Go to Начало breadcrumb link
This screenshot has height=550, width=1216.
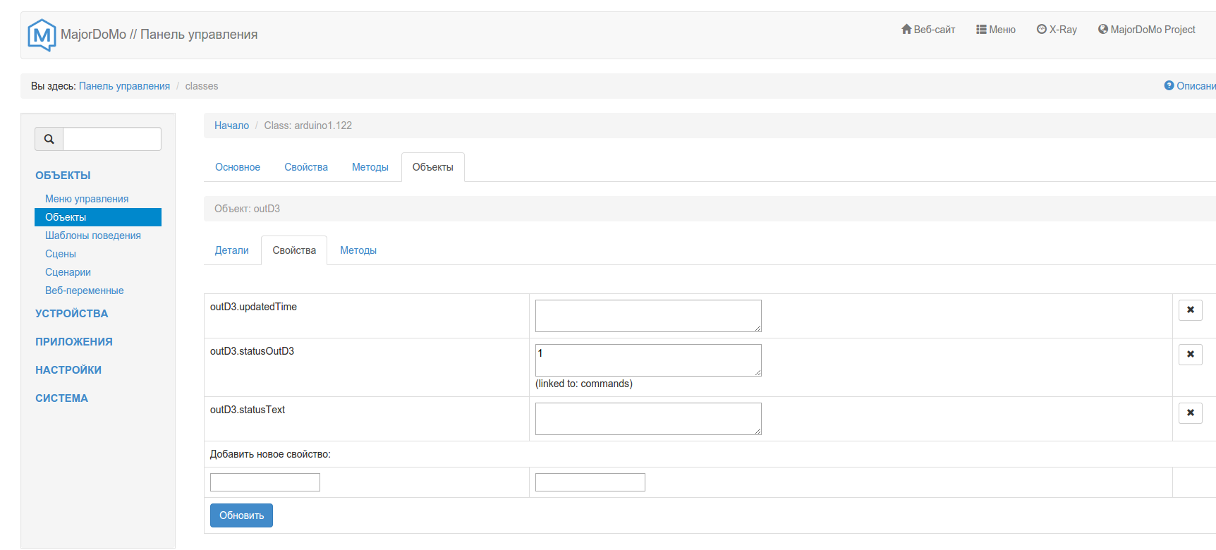(x=231, y=126)
